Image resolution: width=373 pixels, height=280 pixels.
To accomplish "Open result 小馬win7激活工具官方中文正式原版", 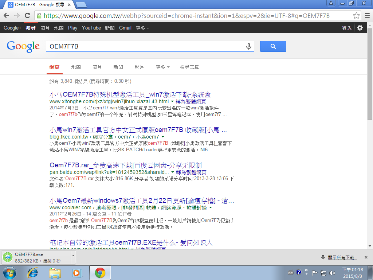I will tap(138, 130).
